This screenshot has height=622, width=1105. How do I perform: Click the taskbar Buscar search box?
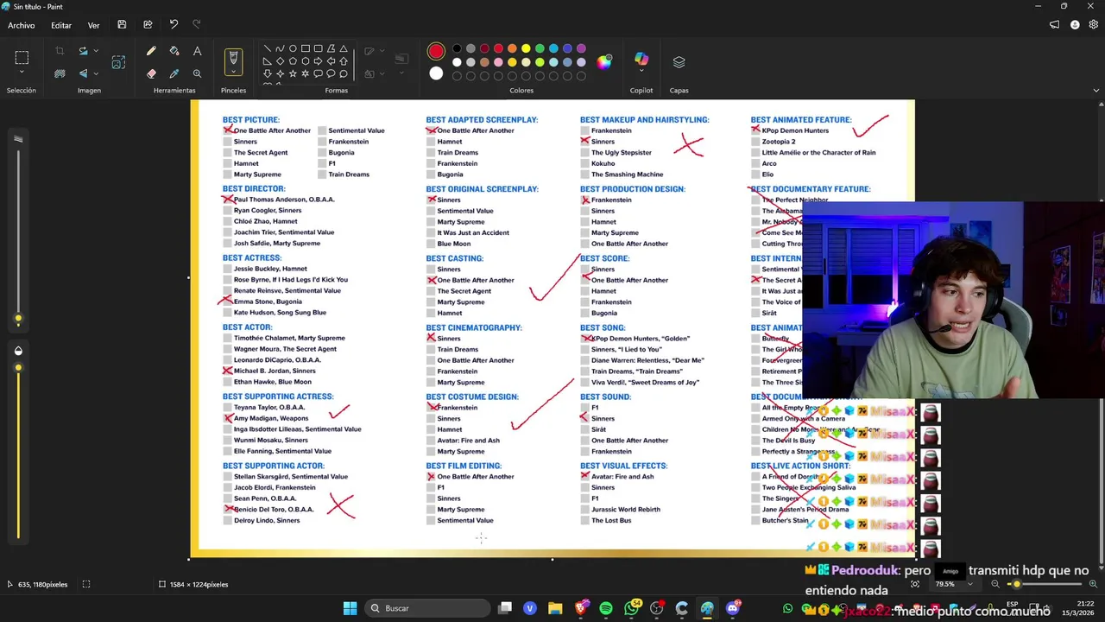pos(426,608)
